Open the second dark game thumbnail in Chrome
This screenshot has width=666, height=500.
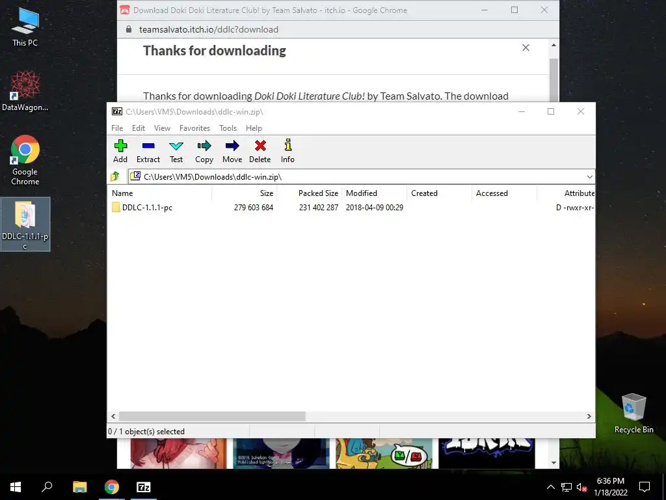coord(281,453)
